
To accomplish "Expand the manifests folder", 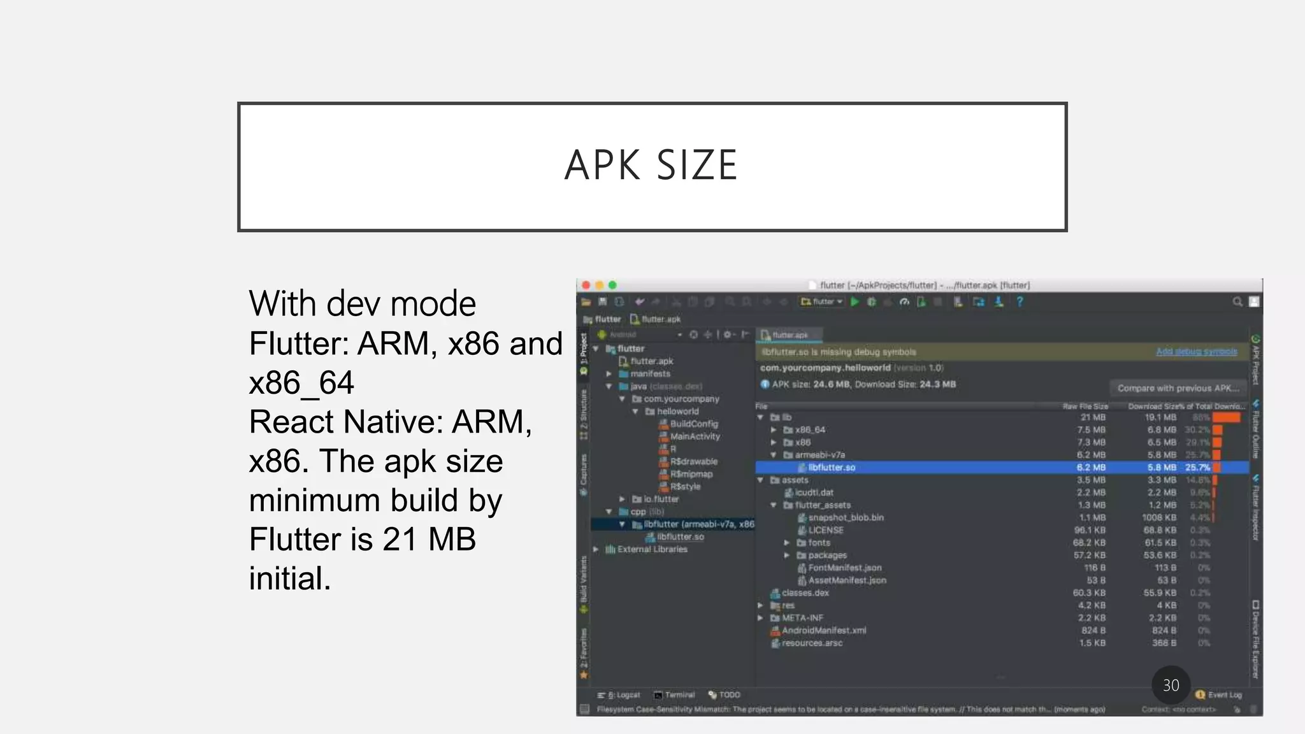I will point(609,374).
